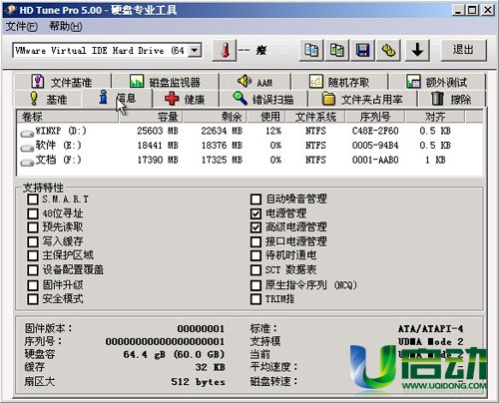Screen dimensions: 499x403
Task: Sort by 文件系统 column header
Action: 315,117
